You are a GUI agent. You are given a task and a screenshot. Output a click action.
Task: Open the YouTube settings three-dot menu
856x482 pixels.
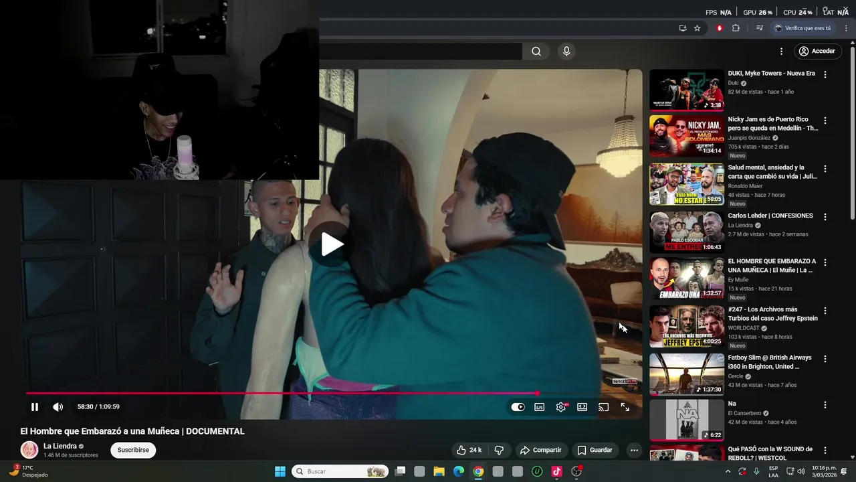click(x=781, y=52)
